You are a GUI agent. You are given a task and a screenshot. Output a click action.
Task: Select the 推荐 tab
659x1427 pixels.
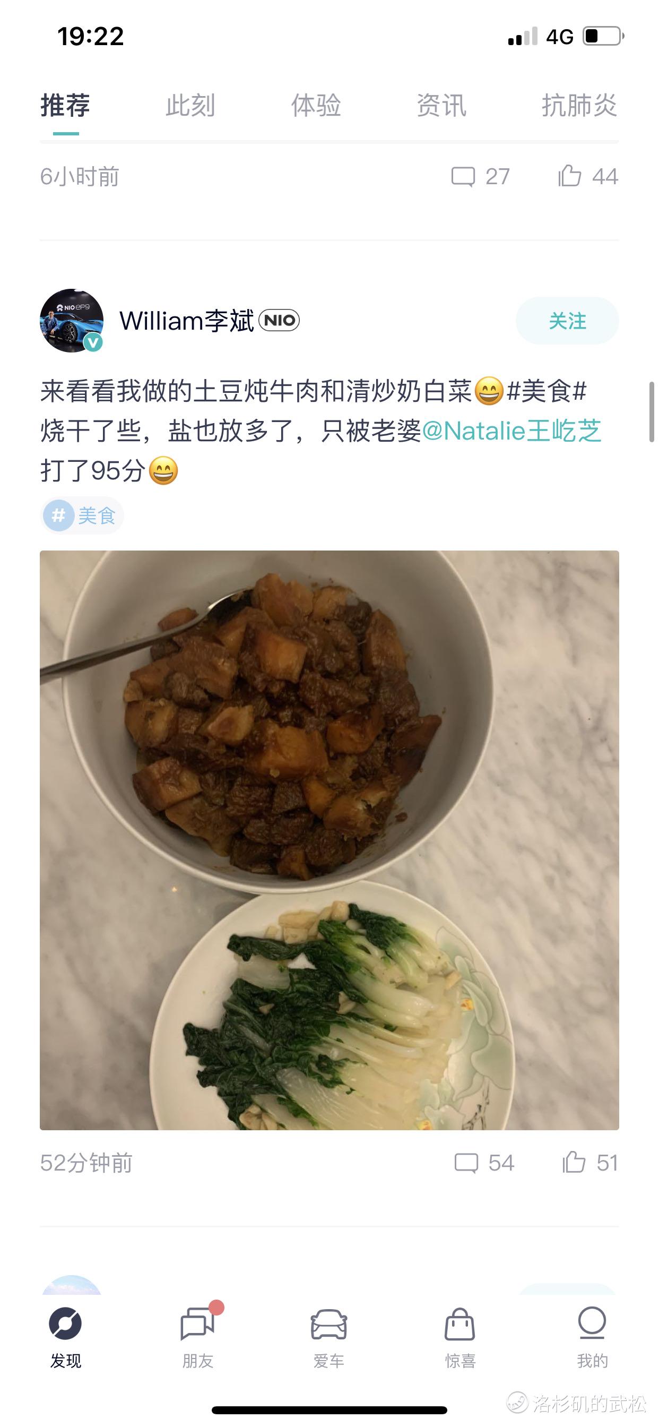[65, 105]
